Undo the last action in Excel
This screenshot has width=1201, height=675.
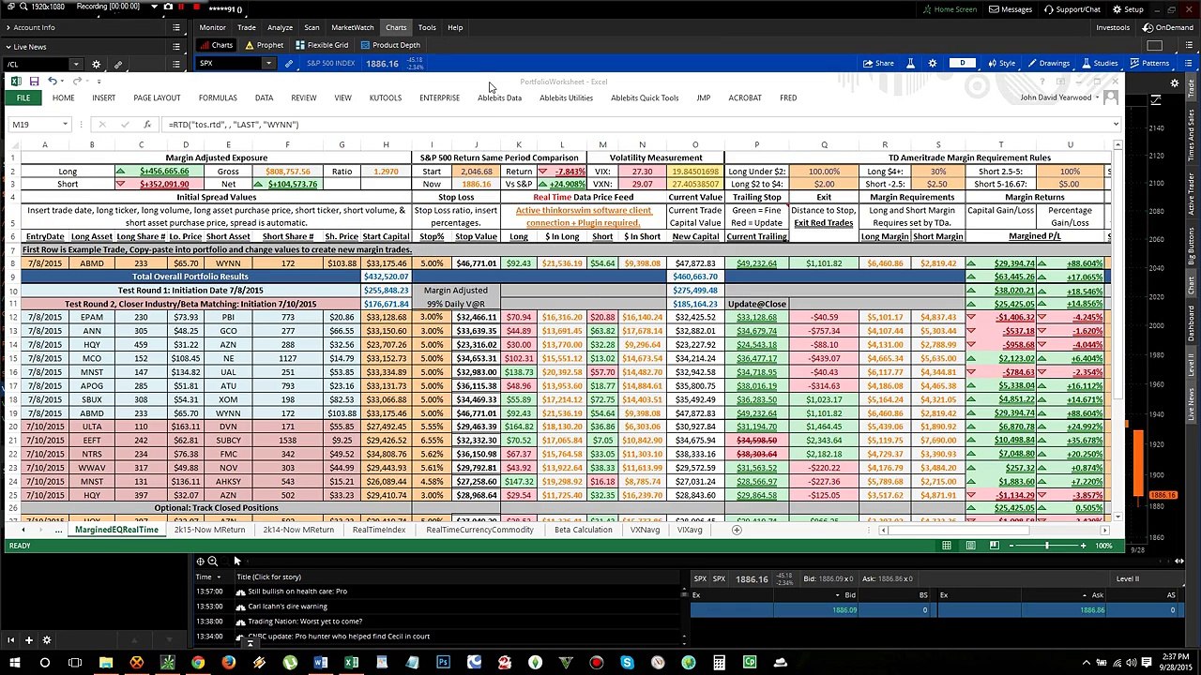[53, 82]
